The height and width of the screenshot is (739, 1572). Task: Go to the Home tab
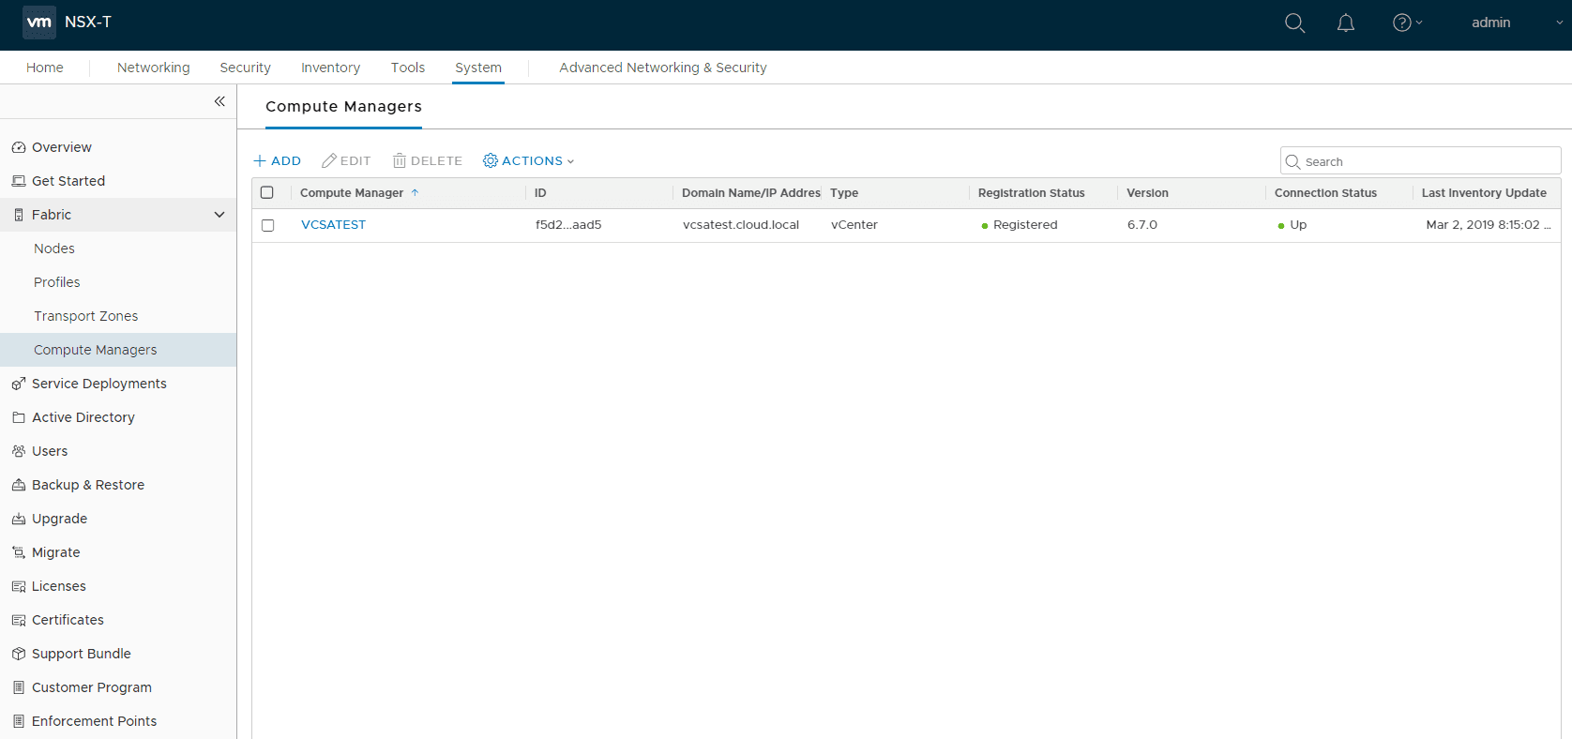click(45, 68)
